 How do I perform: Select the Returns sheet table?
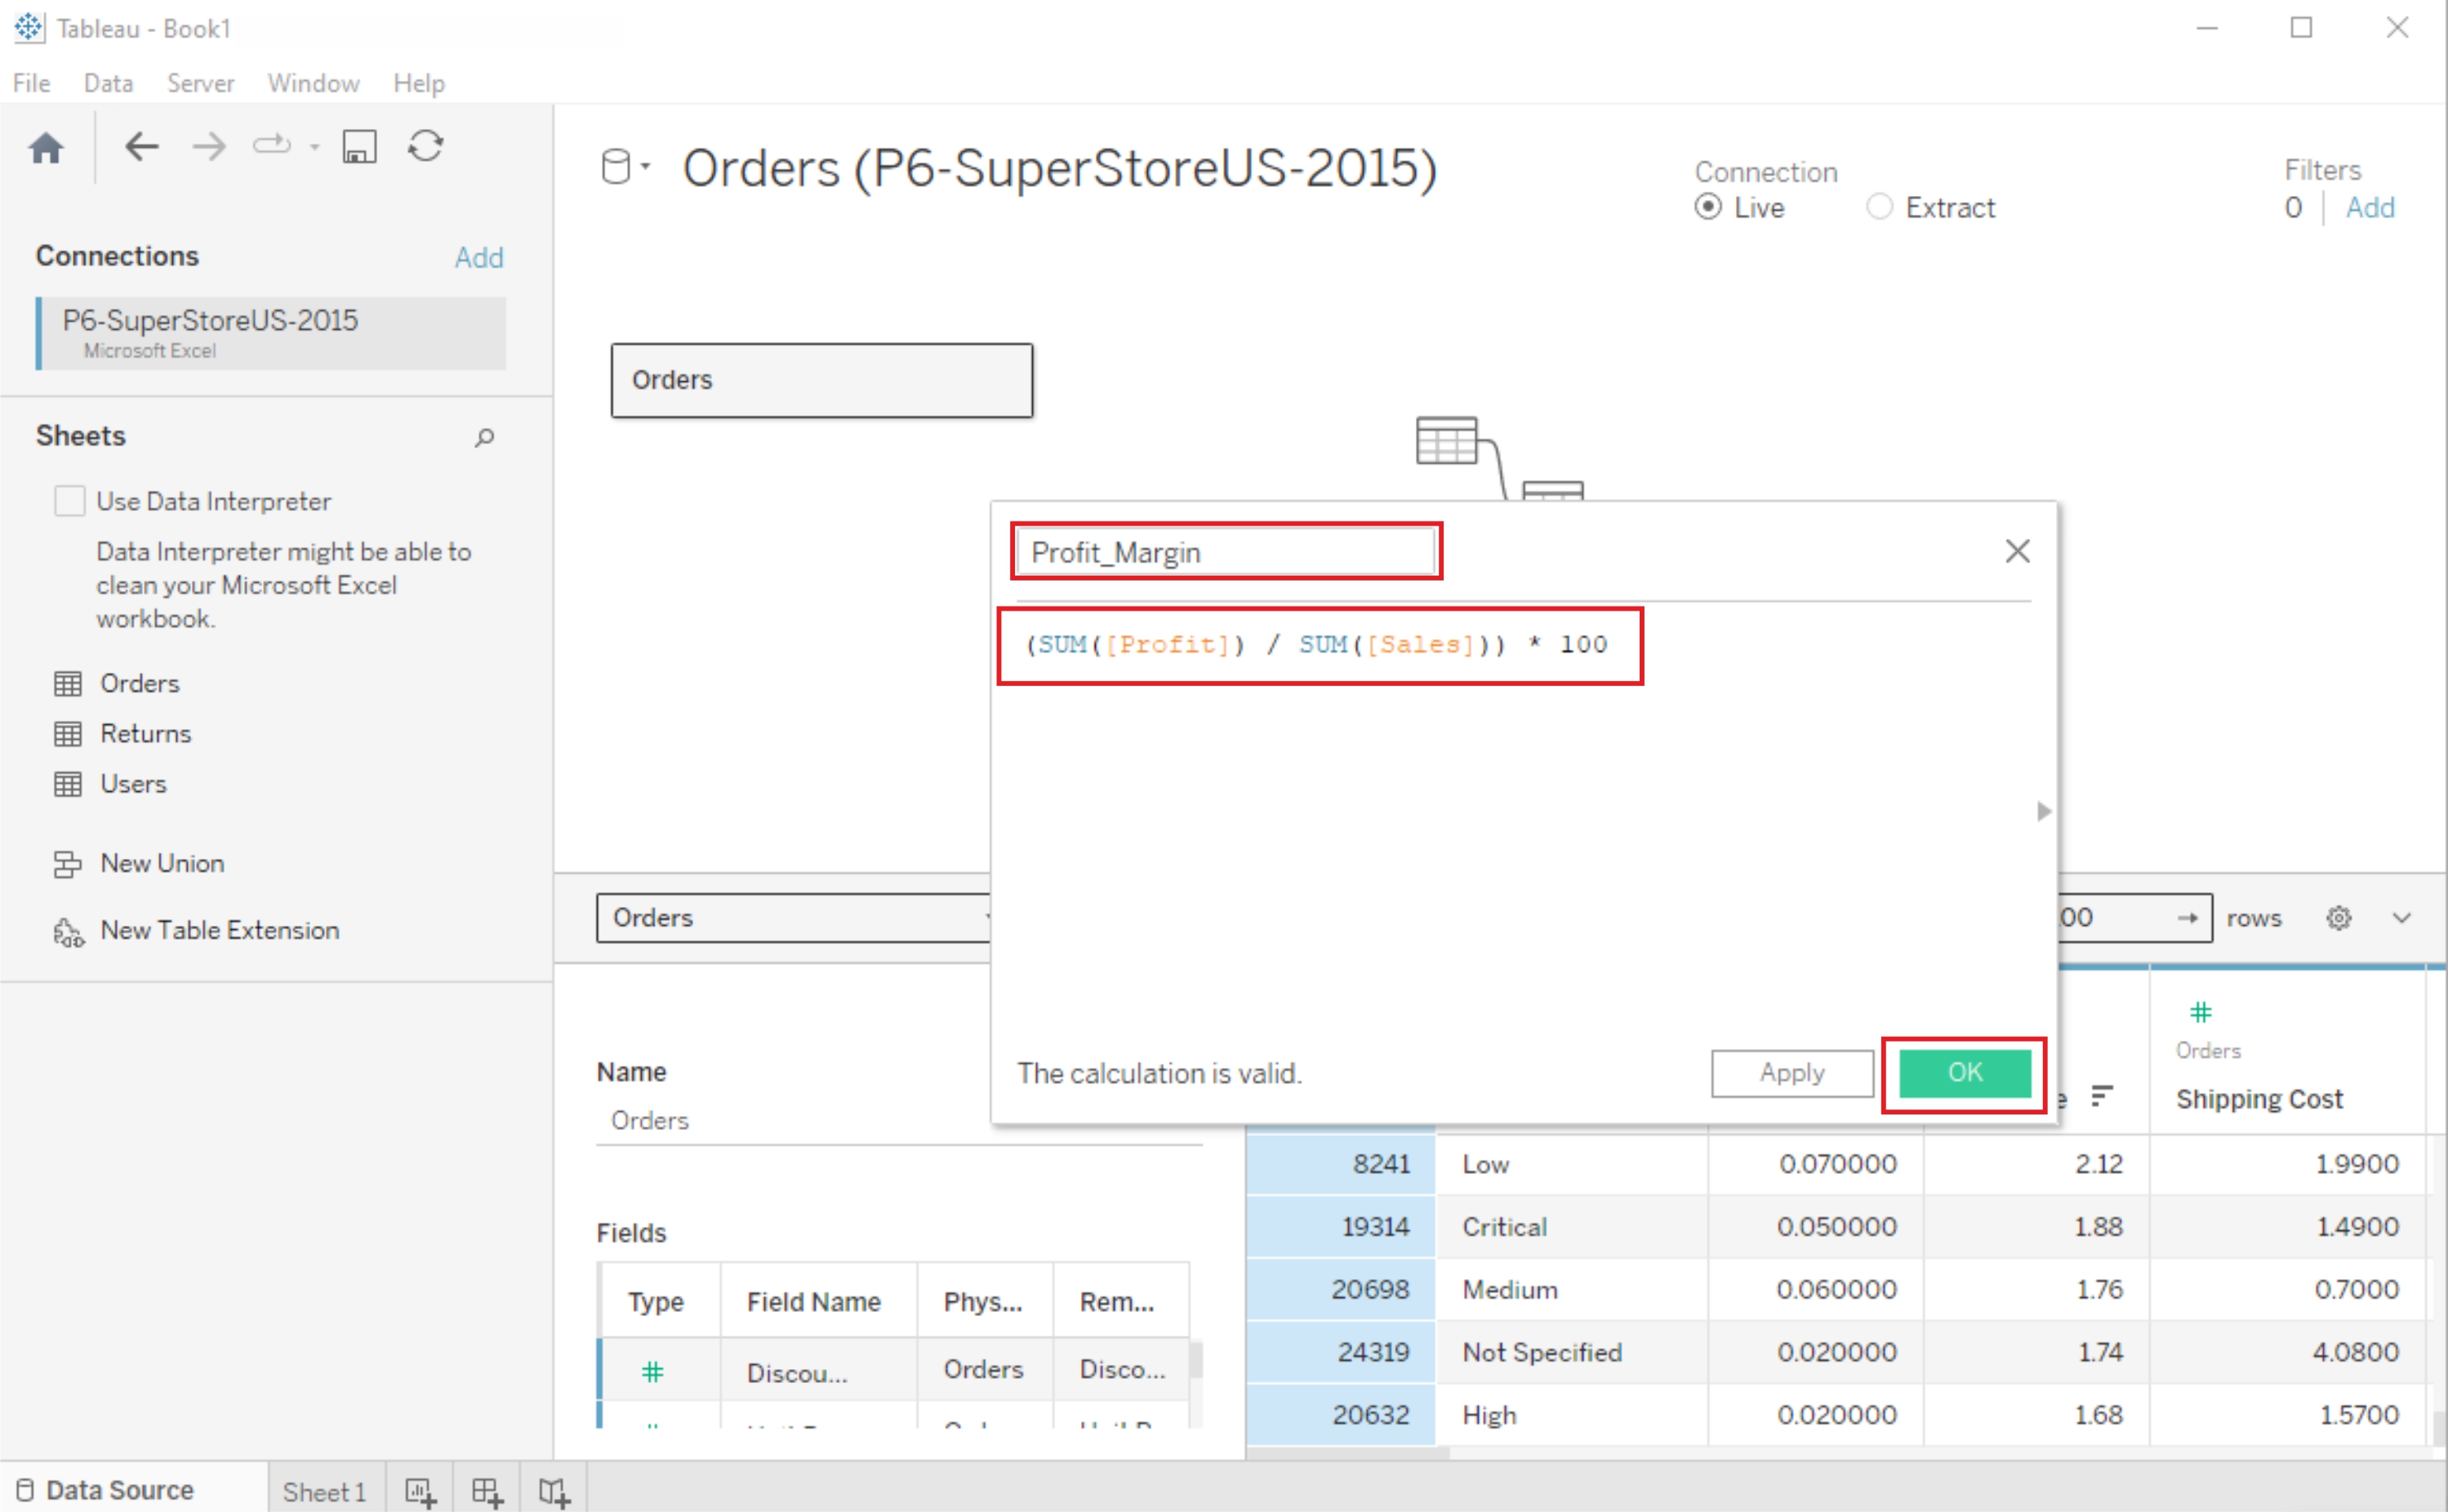click(x=145, y=733)
